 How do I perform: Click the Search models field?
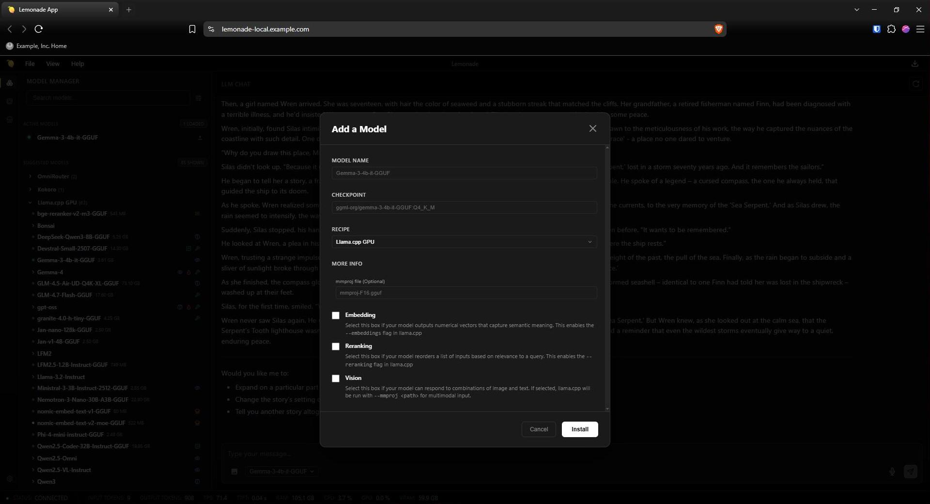(x=108, y=98)
